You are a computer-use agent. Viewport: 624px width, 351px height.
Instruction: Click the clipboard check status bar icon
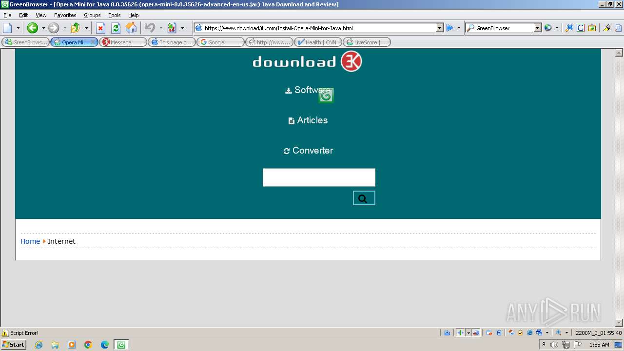click(x=520, y=333)
